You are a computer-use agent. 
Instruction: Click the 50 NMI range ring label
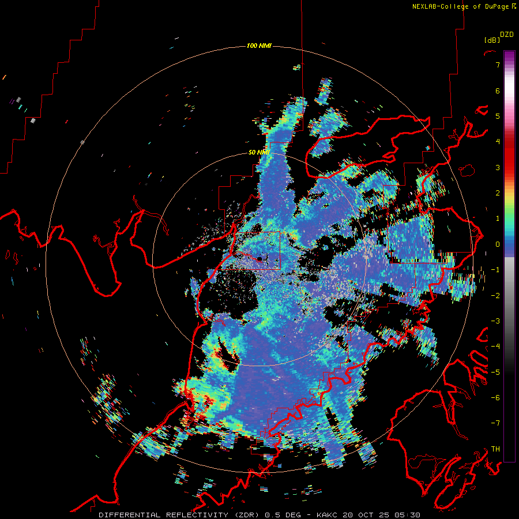(x=259, y=152)
